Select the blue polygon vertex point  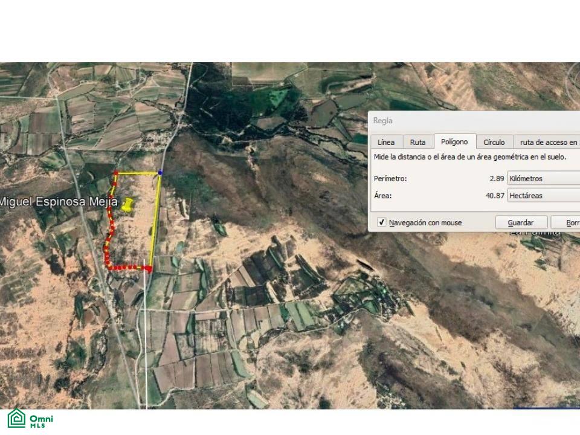tap(160, 172)
